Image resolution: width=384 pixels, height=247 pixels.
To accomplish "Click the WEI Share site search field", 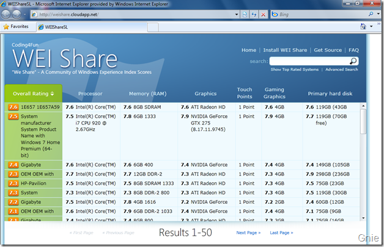I will click(309, 61).
